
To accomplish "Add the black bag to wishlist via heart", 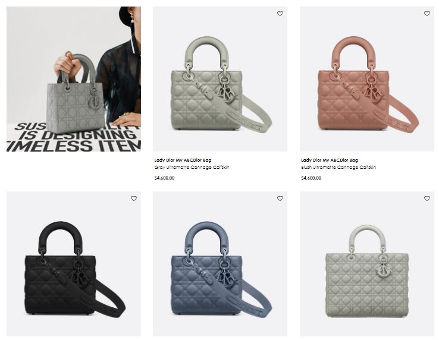I will coord(134,199).
